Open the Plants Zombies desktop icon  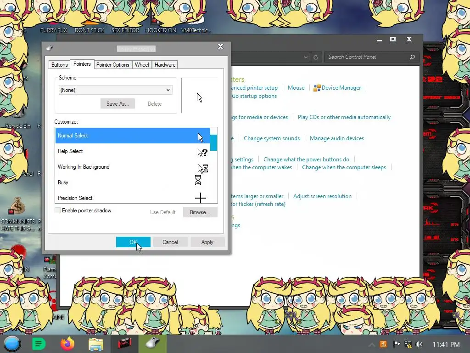tap(50, 267)
